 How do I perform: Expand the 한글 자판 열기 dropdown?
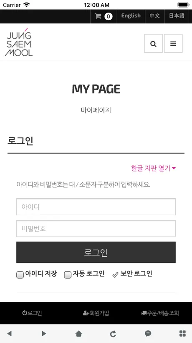point(154,168)
